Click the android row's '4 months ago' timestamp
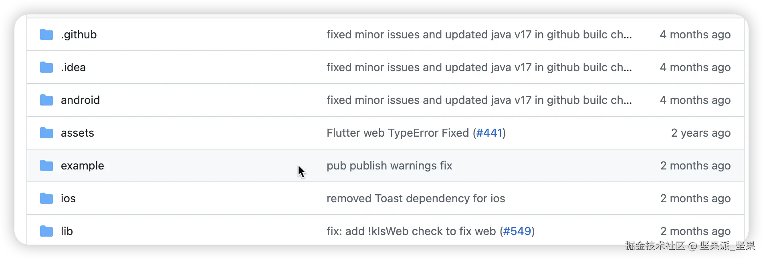Viewport: 763px width, 259px height. [x=695, y=100]
